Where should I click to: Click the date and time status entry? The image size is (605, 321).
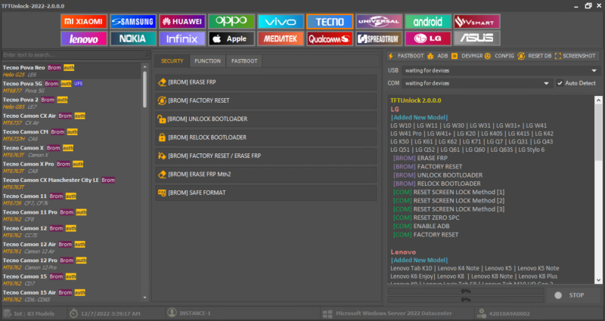[x=104, y=313]
